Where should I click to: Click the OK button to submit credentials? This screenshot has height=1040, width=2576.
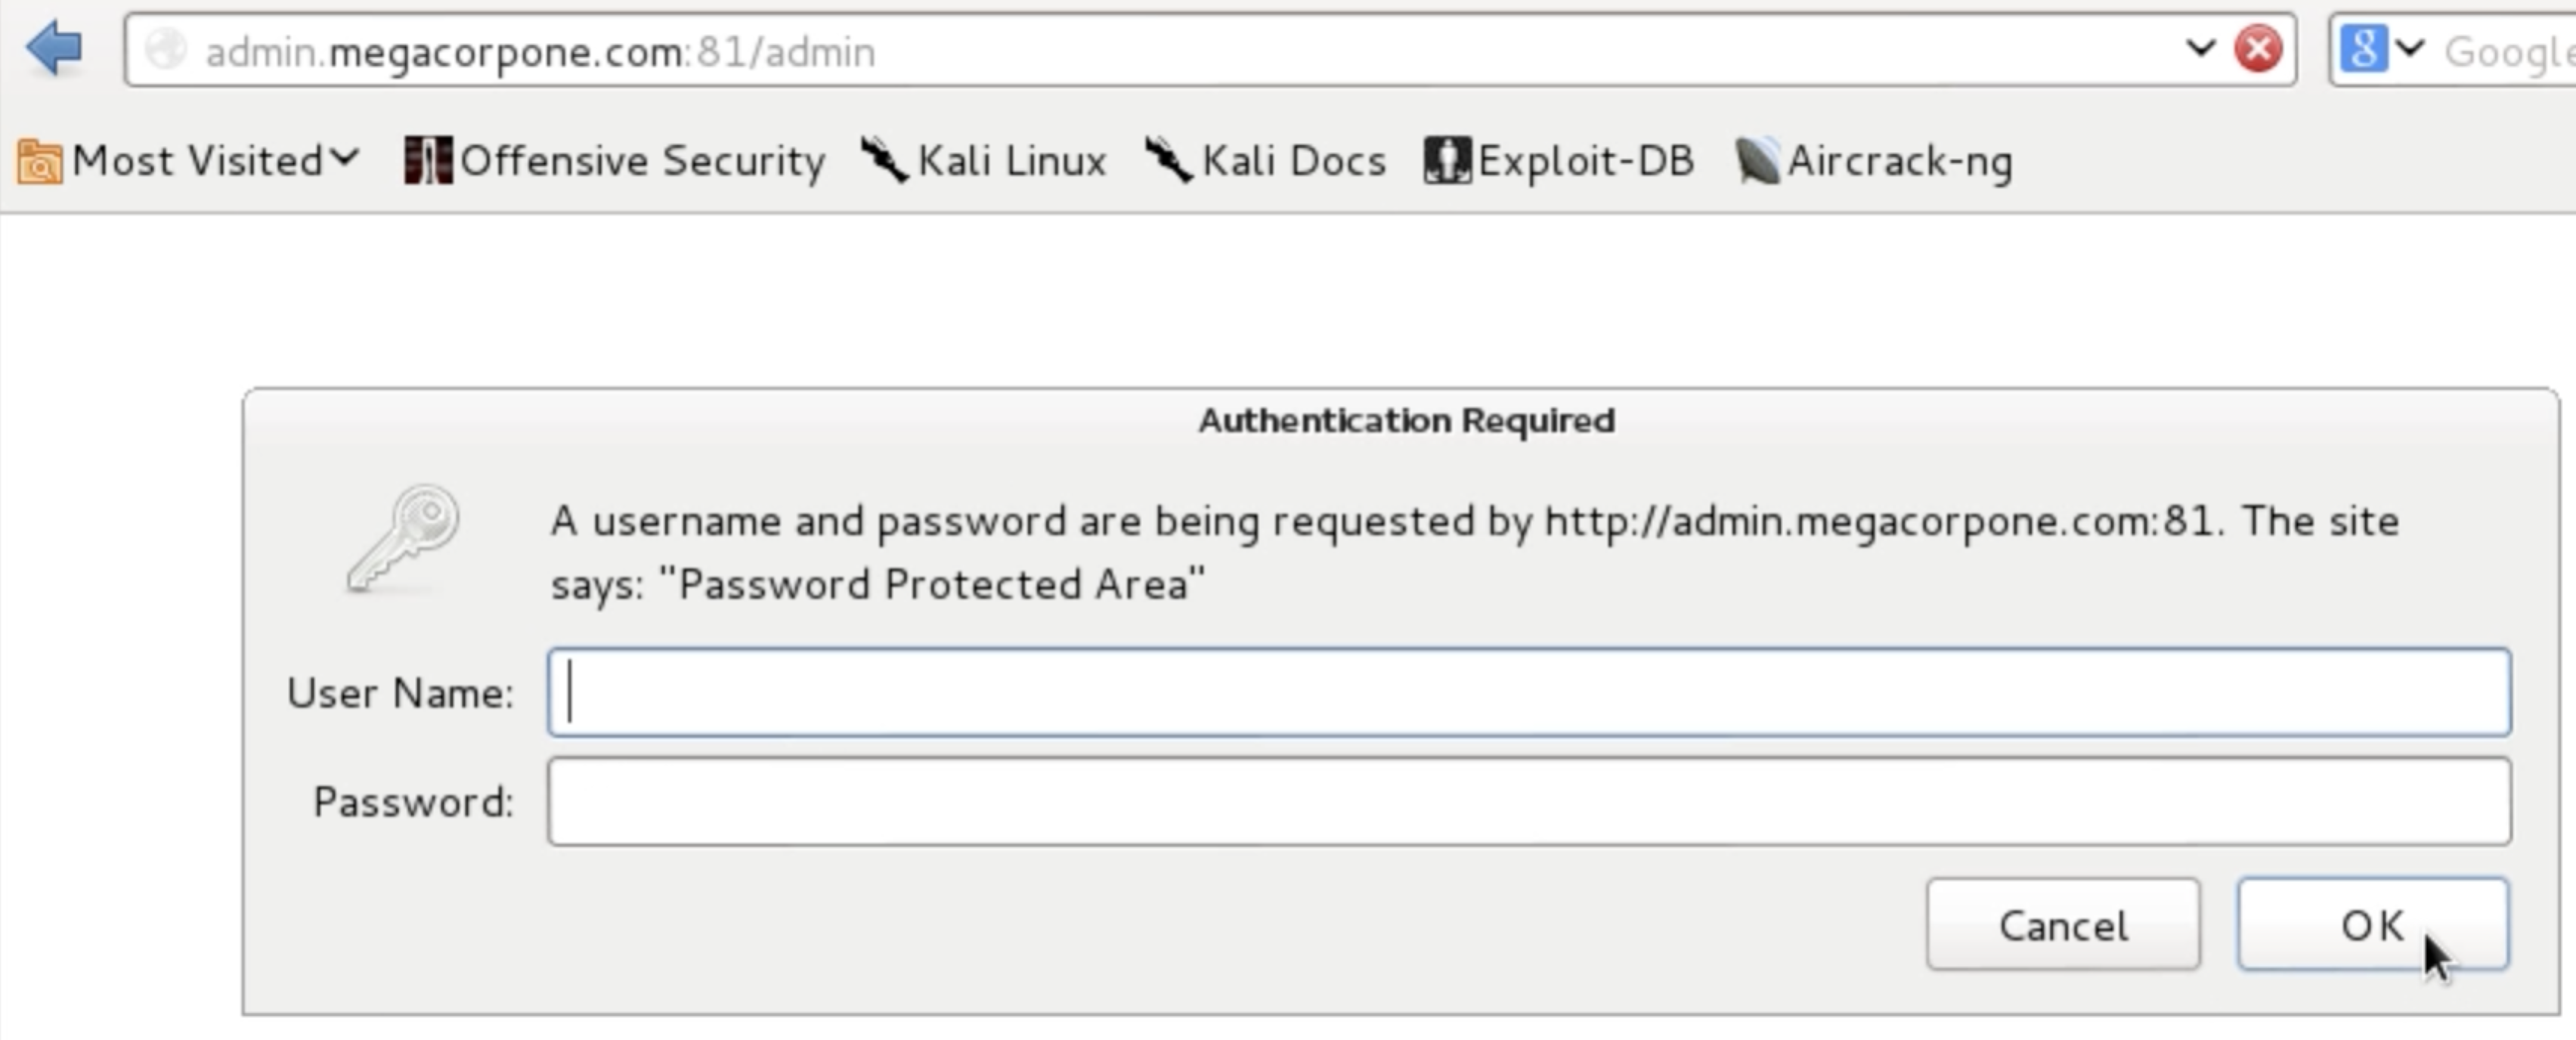coord(2374,924)
